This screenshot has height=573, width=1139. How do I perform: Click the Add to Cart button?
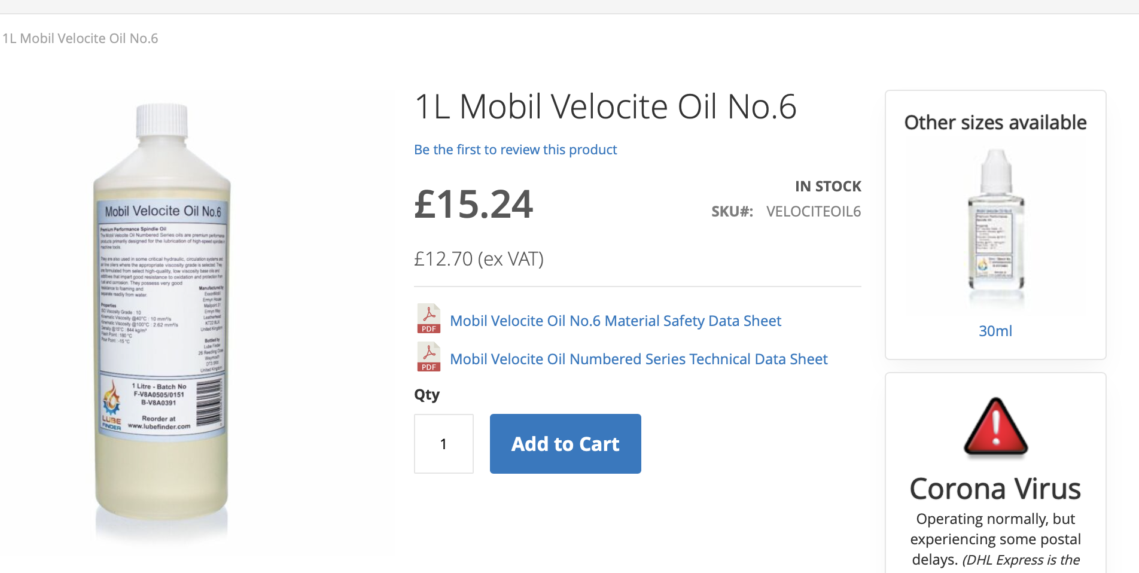(x=565, y=444)
